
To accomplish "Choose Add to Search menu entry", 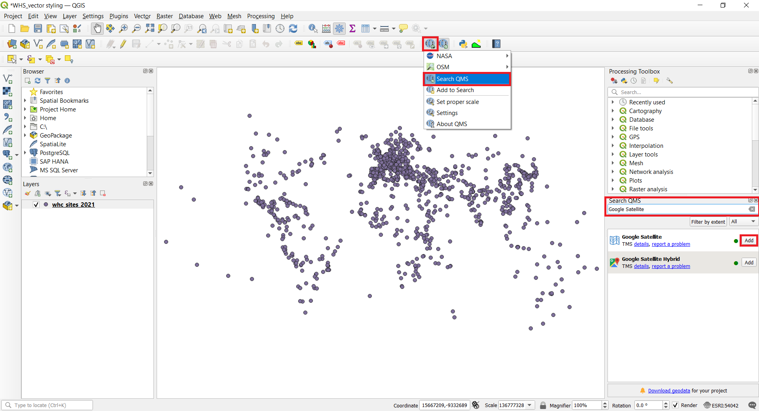I will (467, 90).
